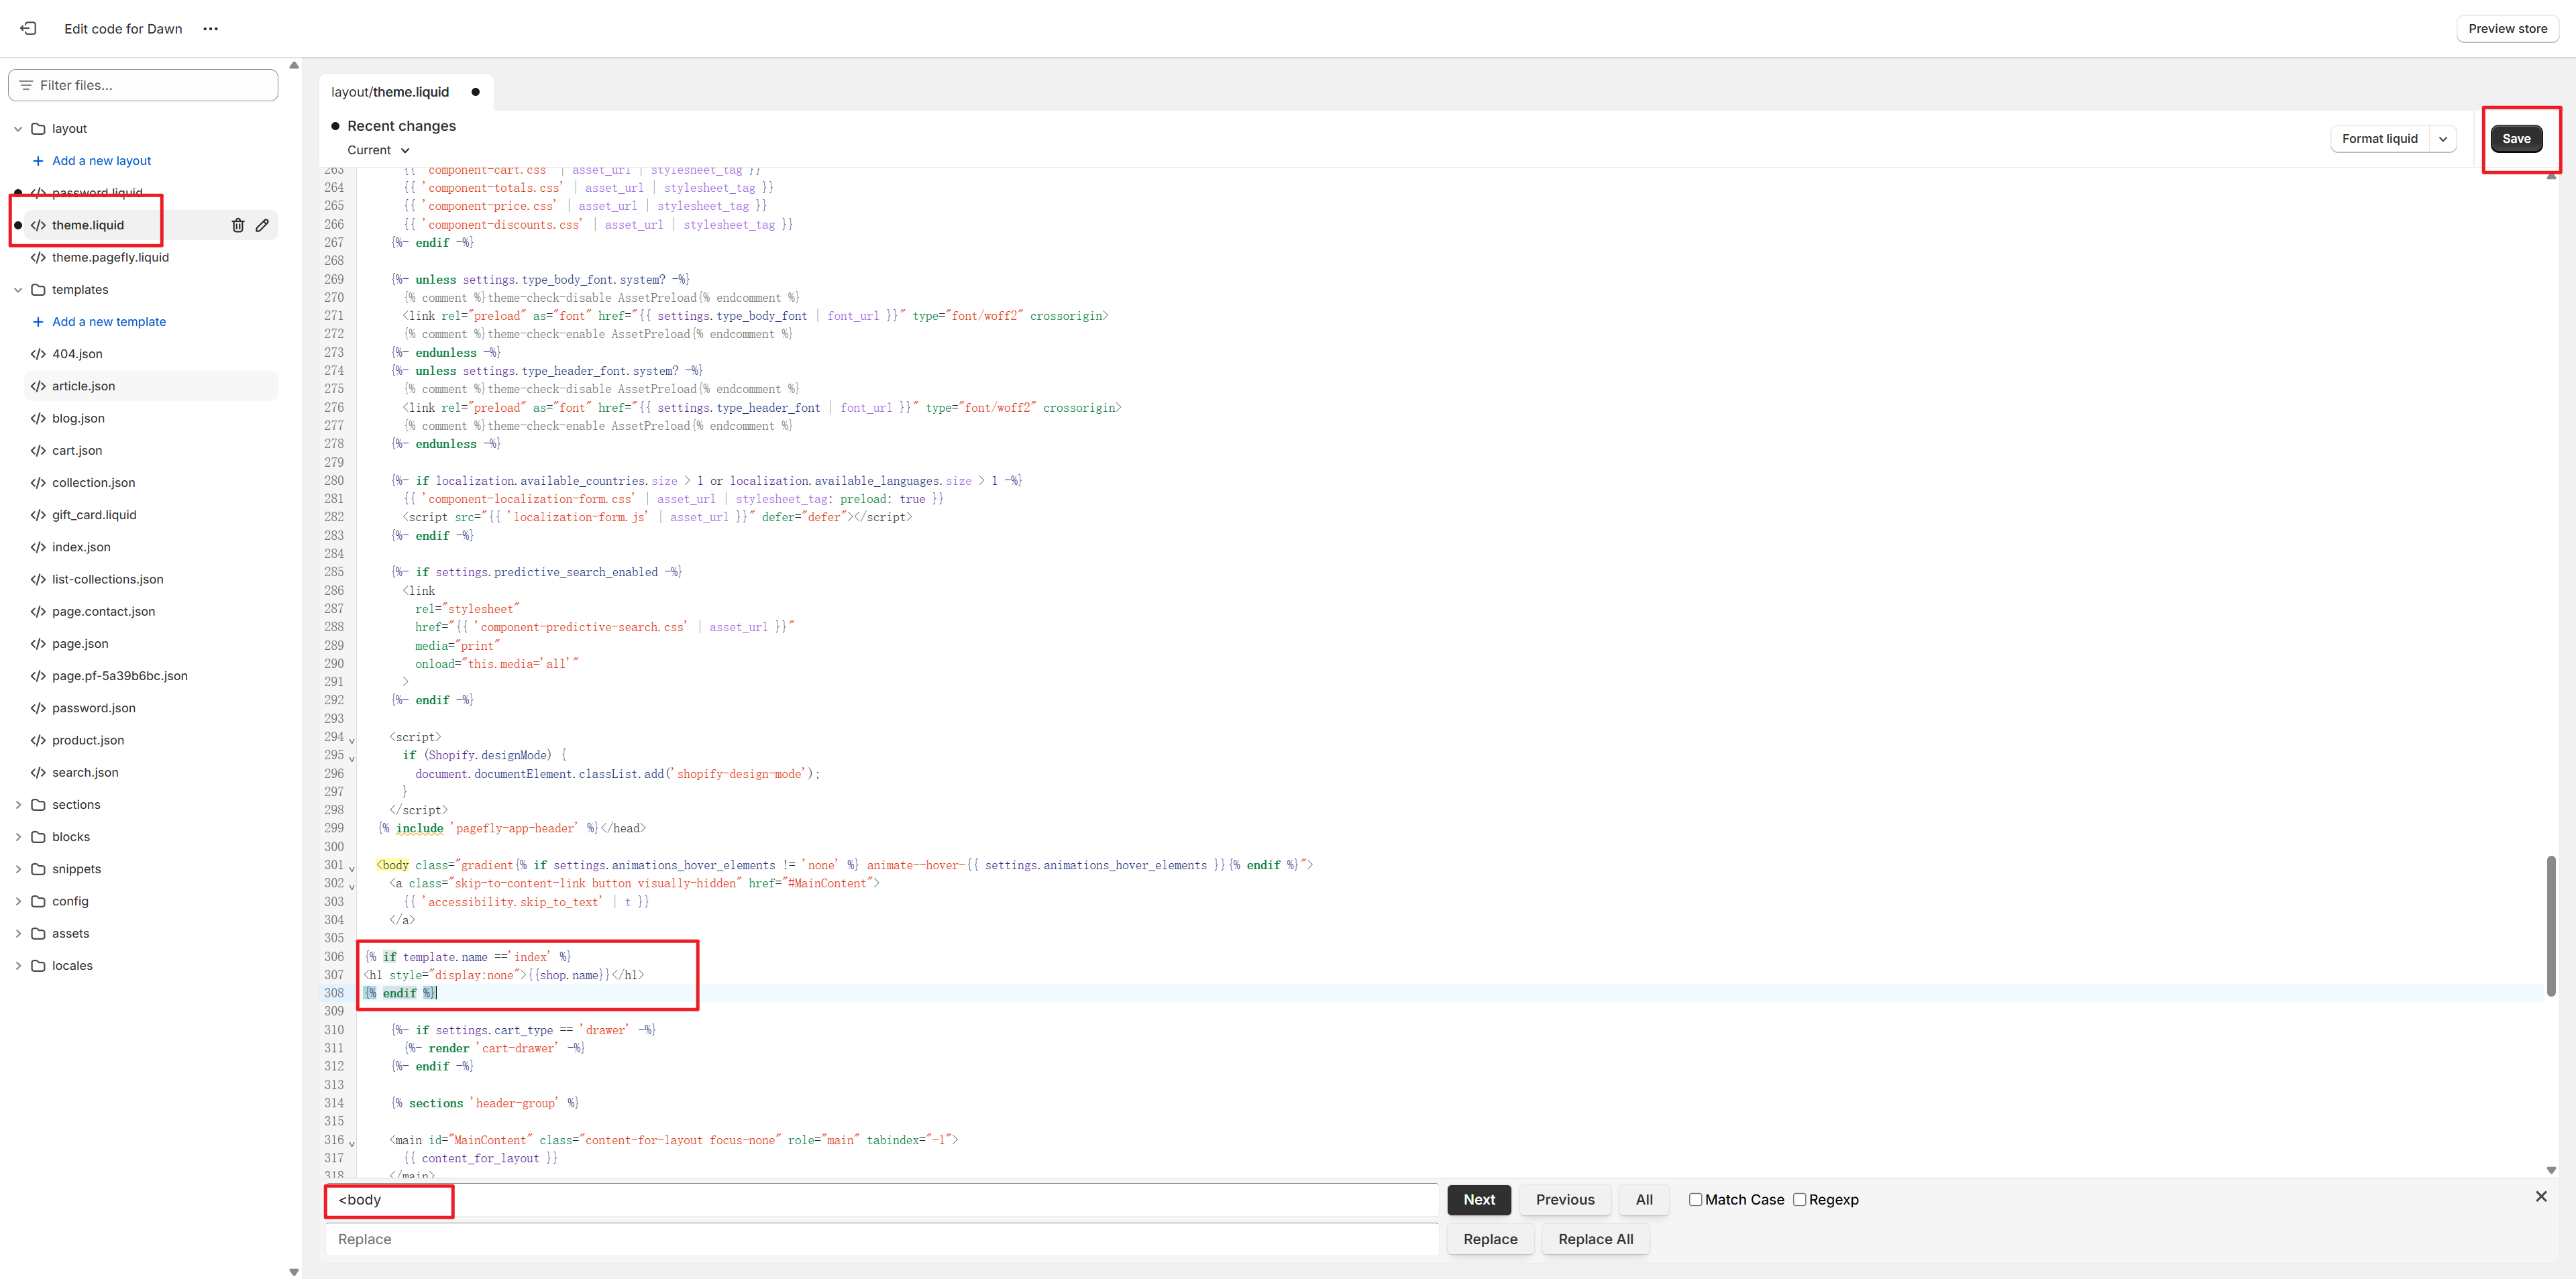
Task: Delete theme.liquid using trash icon
Action: (x=238, y=225)
